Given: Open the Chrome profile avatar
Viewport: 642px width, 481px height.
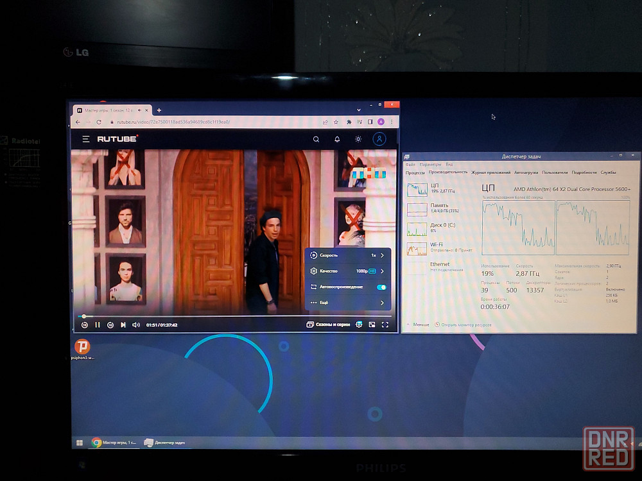Looking at the screenshot, I should tap(381, 122).
